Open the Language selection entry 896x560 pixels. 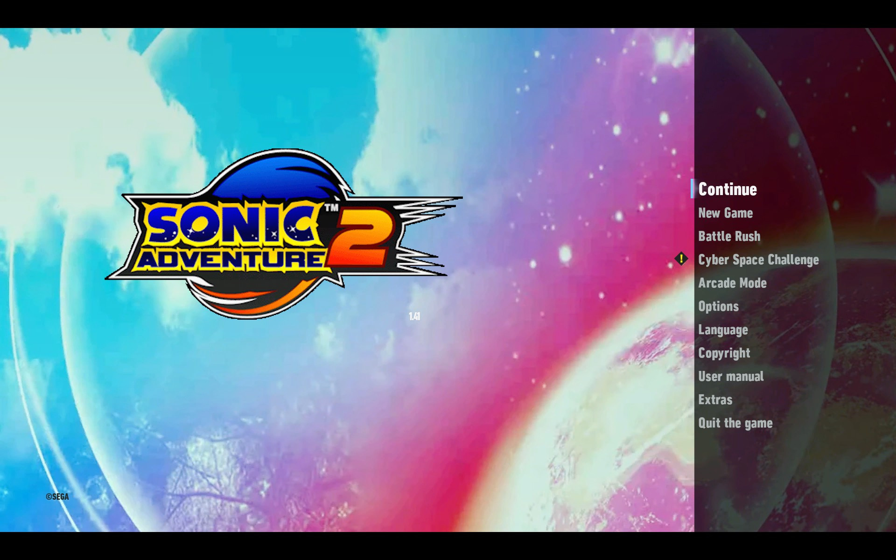tap(722, 330)
